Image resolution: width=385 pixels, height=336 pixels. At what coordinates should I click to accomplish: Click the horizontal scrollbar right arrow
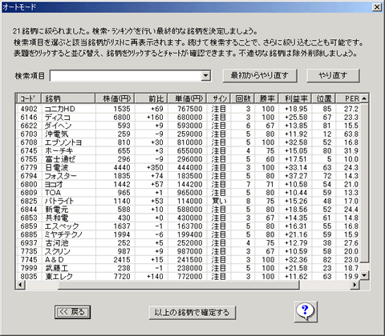point(355,285)
